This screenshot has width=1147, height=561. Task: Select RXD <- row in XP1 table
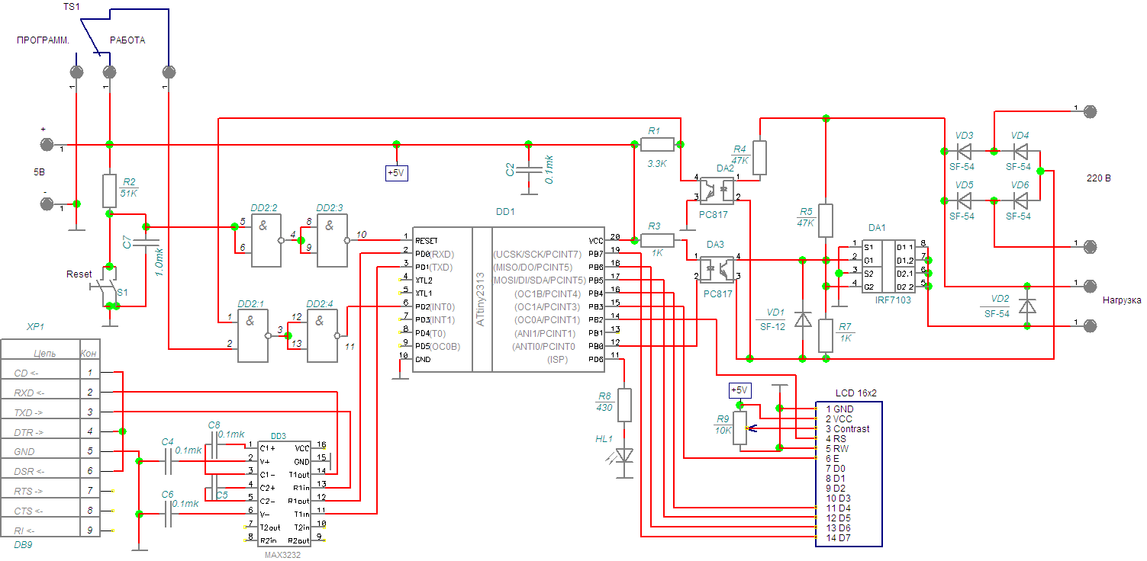click(51, 393)
